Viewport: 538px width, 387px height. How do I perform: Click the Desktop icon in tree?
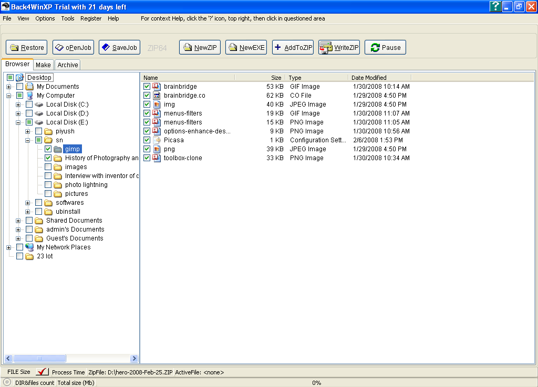pyautogui.click(x=20, y=78)
